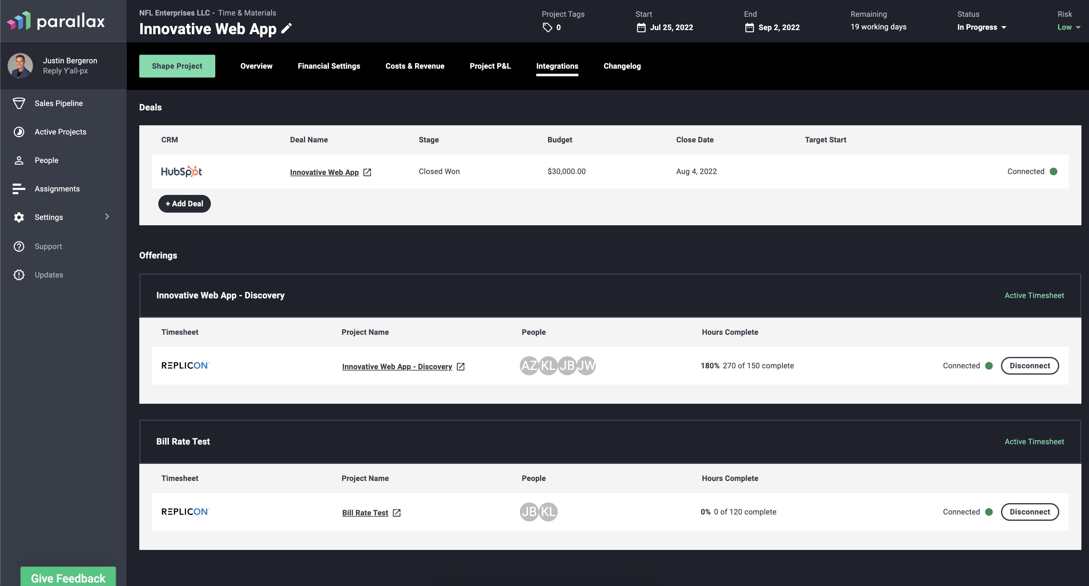Image resolution: width=1089 pixels, height=586 pixels.
Task: Disconnect the Bill Rate Test timesheet
Action: [1030, 512]
